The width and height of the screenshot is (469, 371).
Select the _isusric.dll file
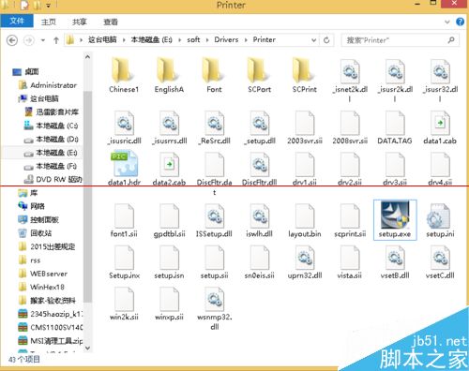click(x=124, y=127)
